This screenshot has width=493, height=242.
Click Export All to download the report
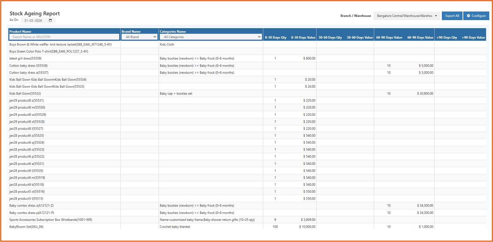pyautogui.click(x=452, y=16)
